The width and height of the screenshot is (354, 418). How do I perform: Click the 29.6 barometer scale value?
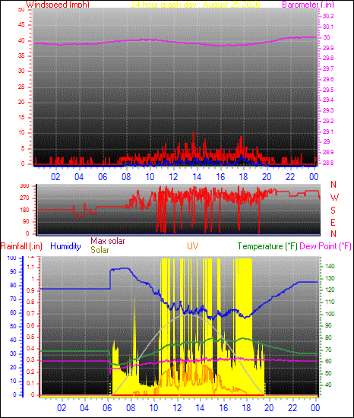click(x=328, y=80)
